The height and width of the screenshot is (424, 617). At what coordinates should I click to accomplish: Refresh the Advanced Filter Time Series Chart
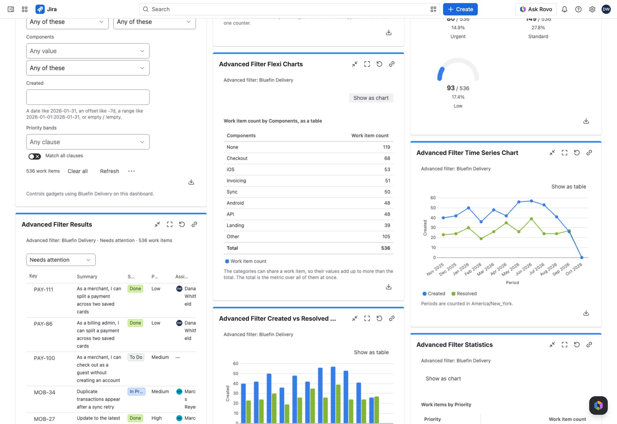tap(577, 153)
